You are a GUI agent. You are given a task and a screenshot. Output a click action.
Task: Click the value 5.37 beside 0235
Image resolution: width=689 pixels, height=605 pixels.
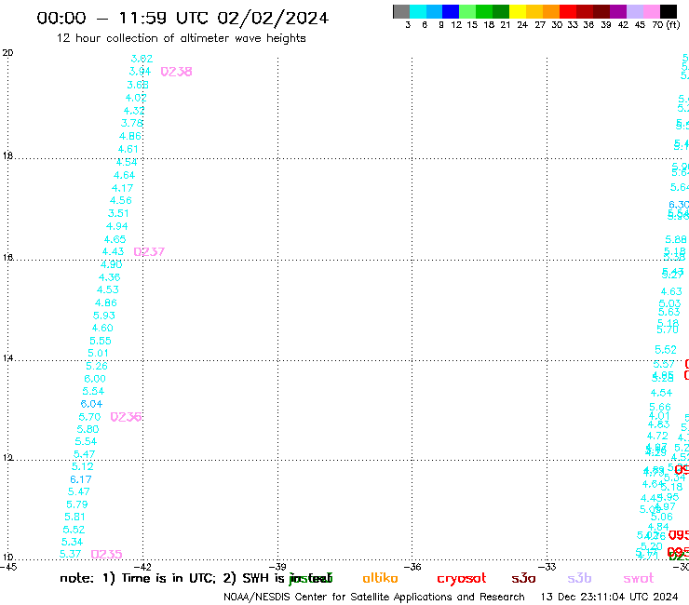(71, 555)
